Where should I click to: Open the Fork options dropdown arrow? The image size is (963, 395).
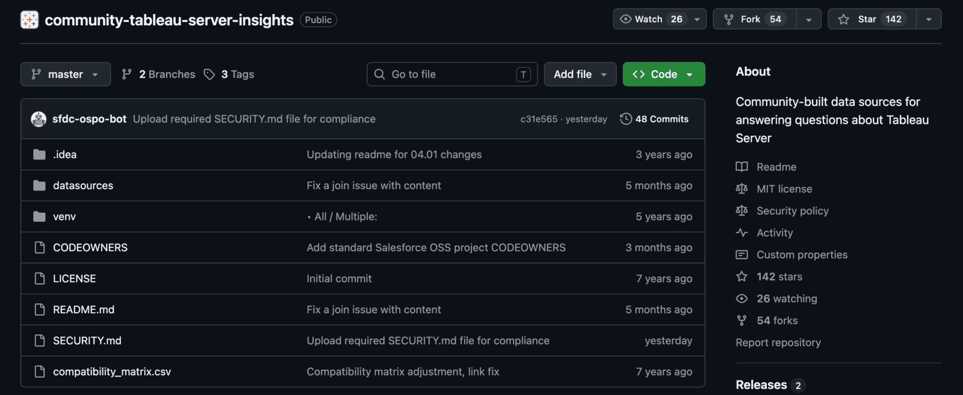tap(809, 19)
